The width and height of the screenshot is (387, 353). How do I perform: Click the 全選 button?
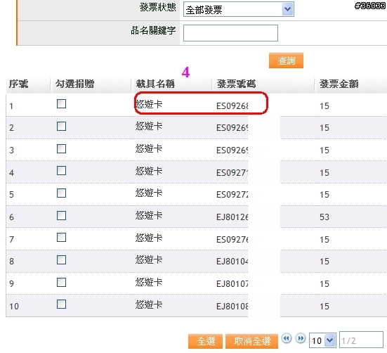click(x=205, y=341)
